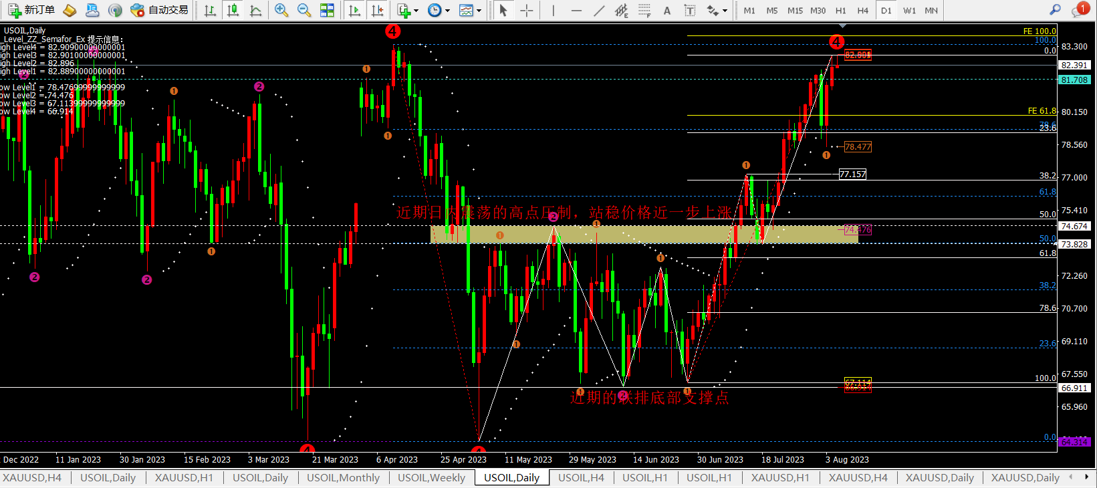Click the 'FE 61.8' Fibonacci level label
Image resolution: width=1097 pixels, height=488 pixels.
point(1042,111)
